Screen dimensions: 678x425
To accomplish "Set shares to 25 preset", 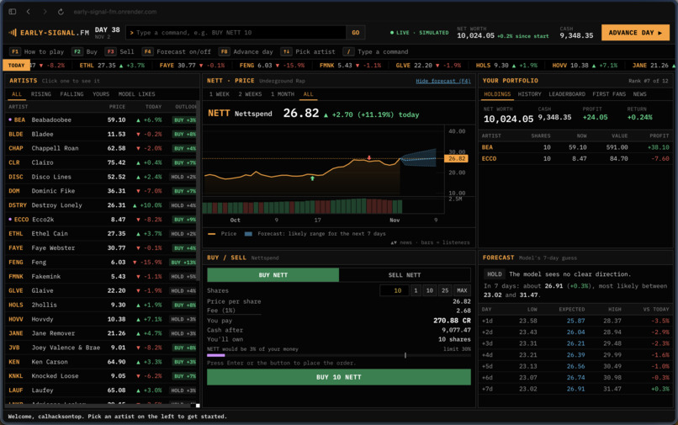I will [x=445, y=290].
